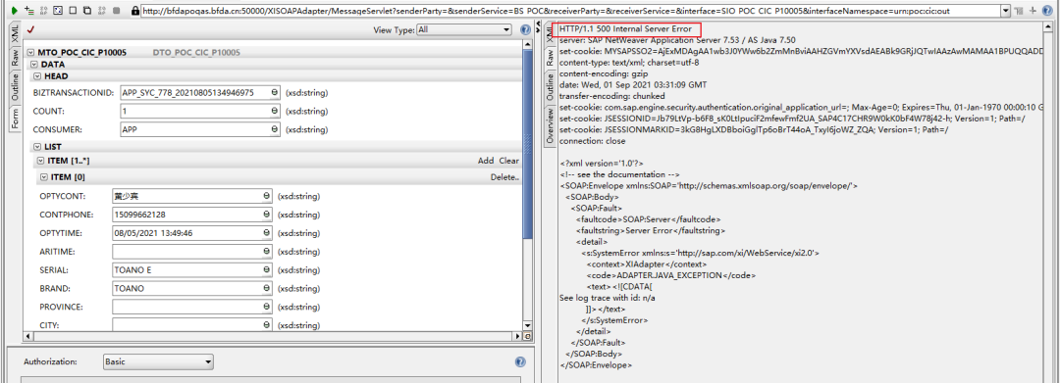Switch to request Outline tab
This screenshot has width=1060, height=383.
15,86
